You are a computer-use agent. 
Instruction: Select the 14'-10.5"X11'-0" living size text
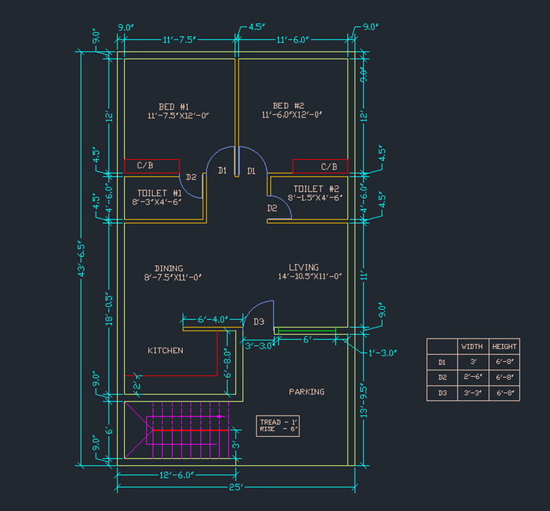(x=310, y=276)
